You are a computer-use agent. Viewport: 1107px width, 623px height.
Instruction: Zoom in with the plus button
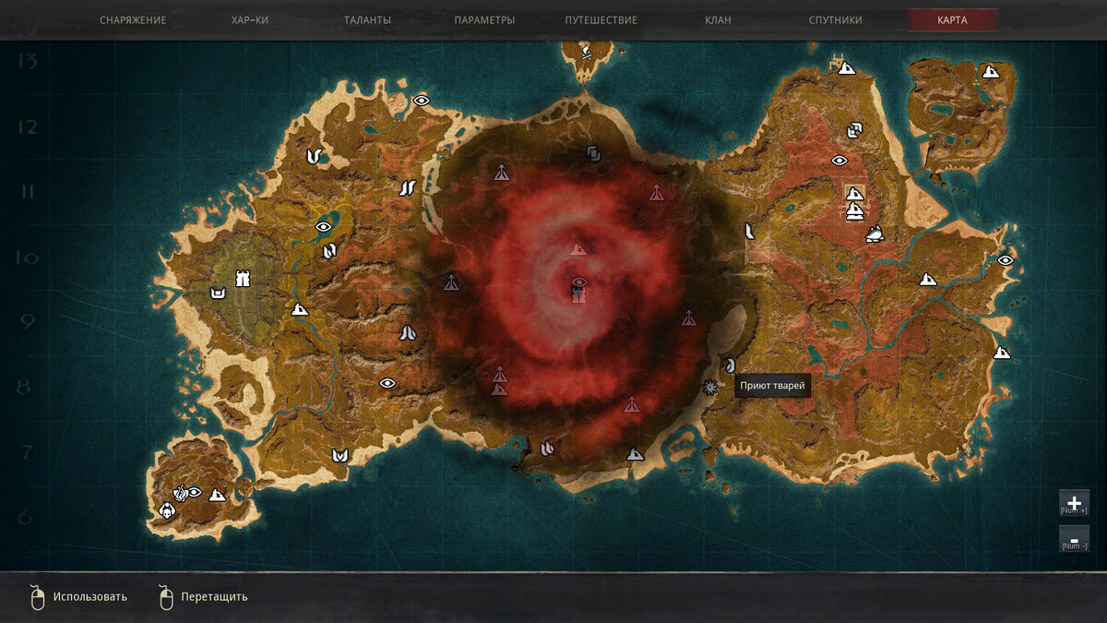1074,503
